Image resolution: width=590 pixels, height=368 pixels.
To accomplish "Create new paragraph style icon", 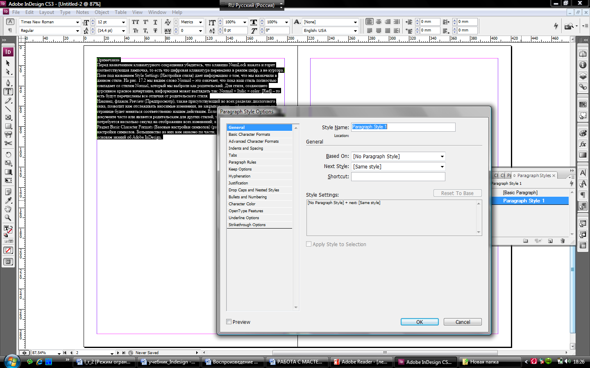I will [550, 241].
